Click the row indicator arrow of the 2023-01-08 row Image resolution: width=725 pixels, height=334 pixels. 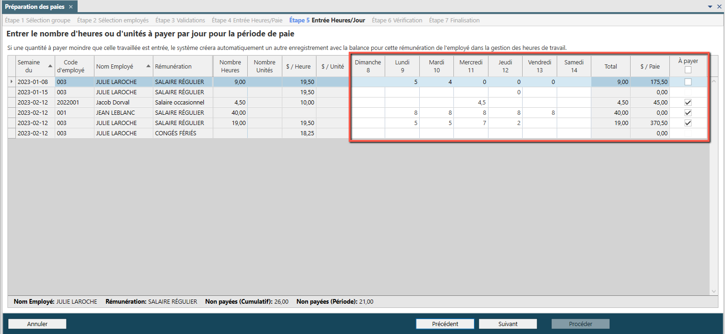(12, 82)
